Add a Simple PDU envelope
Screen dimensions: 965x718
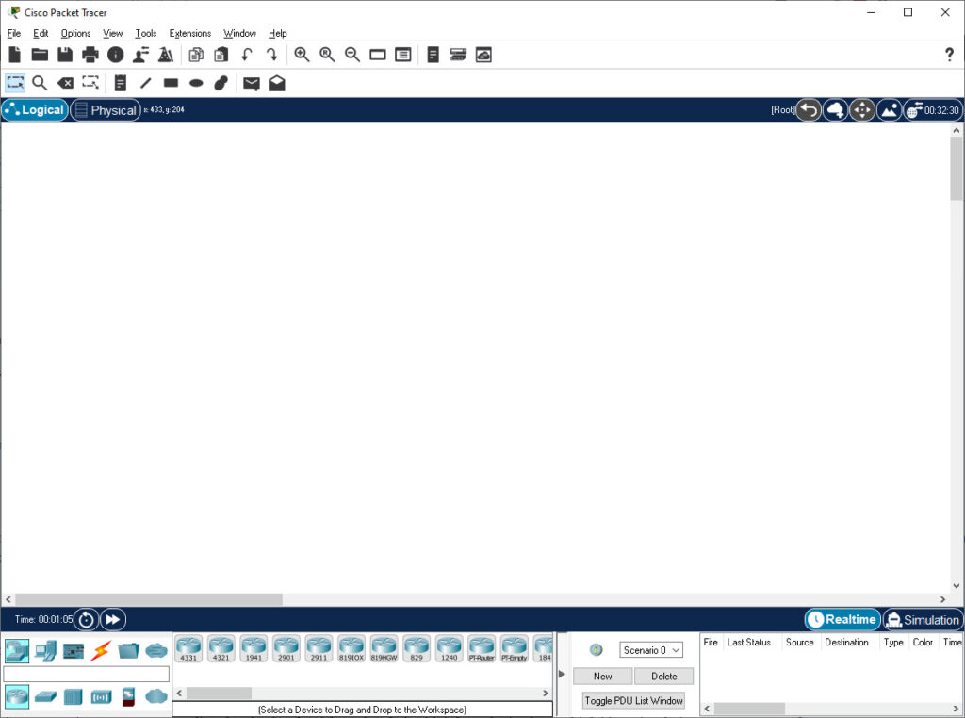(251, 83)
